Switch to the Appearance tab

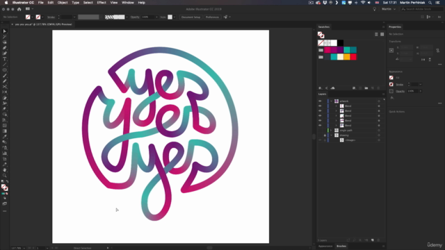point(325,246)
